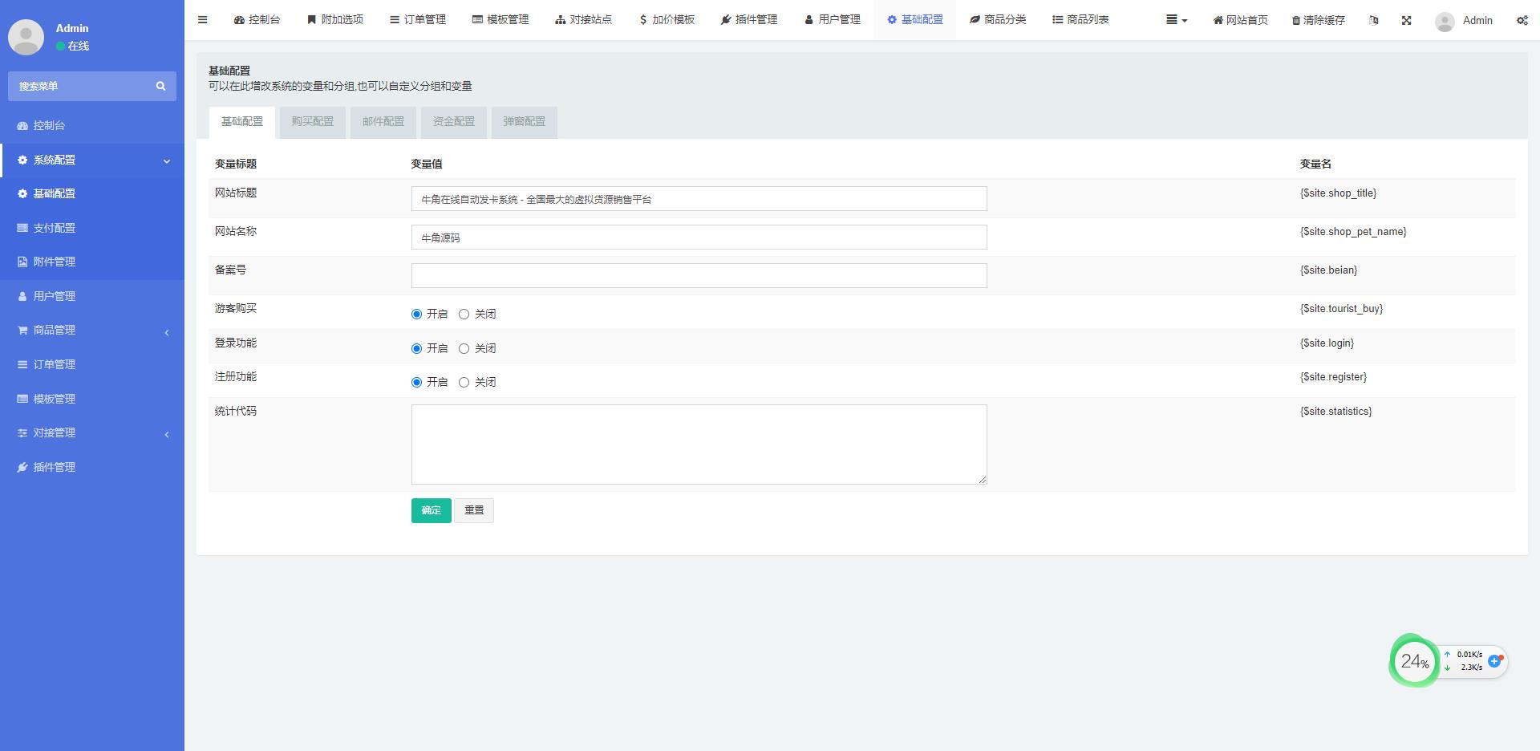The image size is (1540, 751).
Task: Select 关闭 for 游客购买
Action: pos(464,315)
